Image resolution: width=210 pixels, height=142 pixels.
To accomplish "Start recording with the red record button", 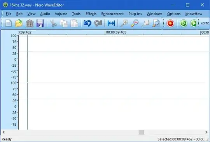I will [x=170, y=23].
